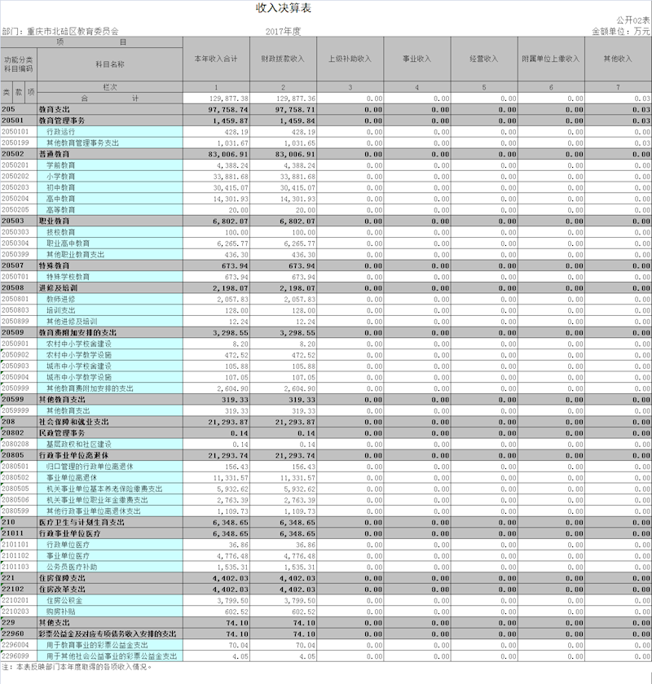Select the 城市中小学教学设施 row label

pyautogui.click(x=79, y=377)
